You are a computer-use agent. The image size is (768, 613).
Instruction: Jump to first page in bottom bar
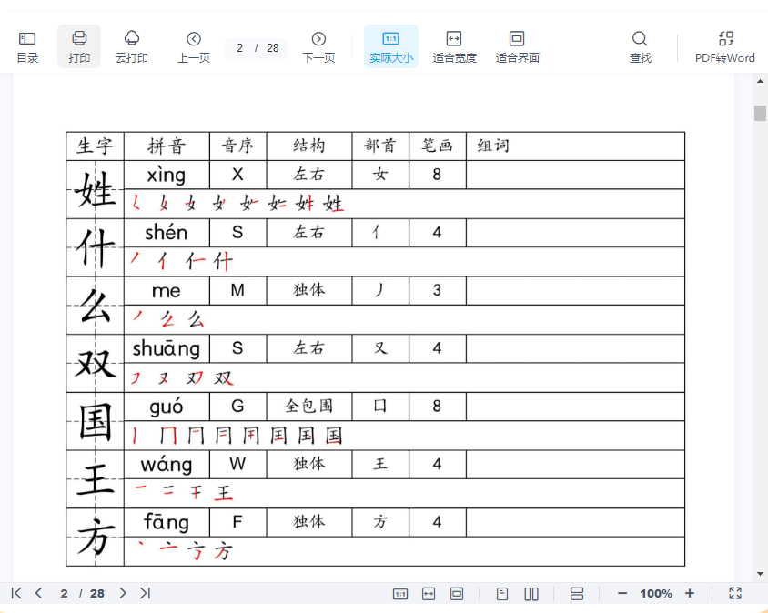[x=16, y=593]
